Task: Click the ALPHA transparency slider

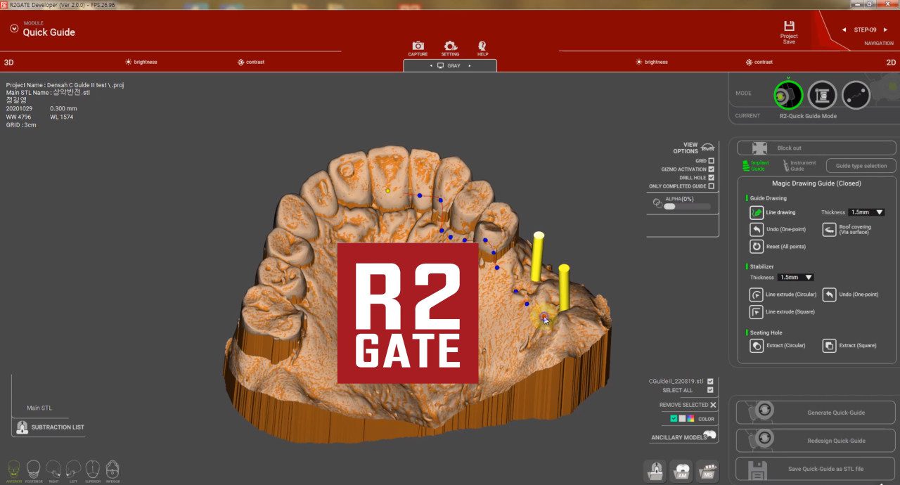Action: [x=687, y=207]
